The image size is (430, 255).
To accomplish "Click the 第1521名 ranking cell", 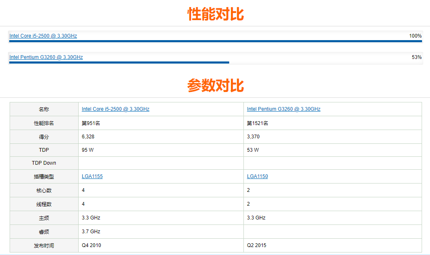I will [257, 123].
